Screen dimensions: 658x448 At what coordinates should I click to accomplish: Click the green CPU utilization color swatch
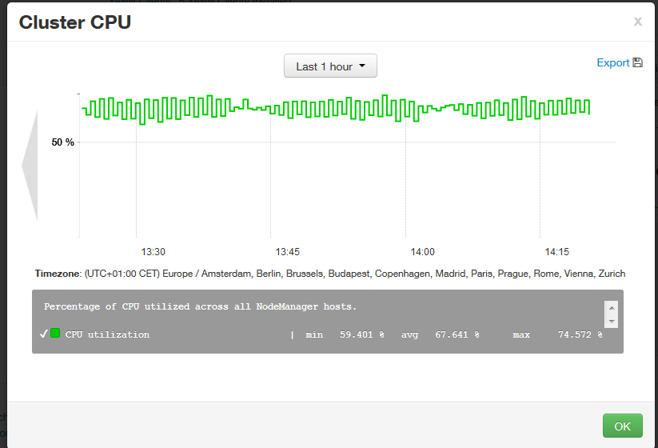[55, 334]
